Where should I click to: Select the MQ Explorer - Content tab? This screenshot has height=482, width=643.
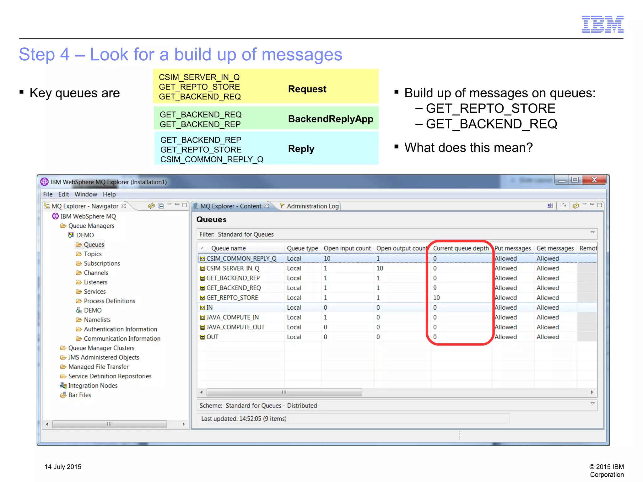click(x=231, y=206)
